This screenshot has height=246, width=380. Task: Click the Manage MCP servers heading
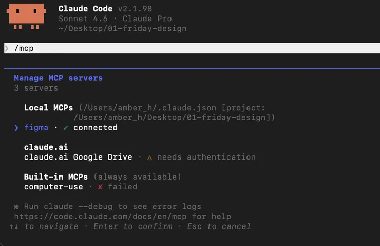coord(58,78)
